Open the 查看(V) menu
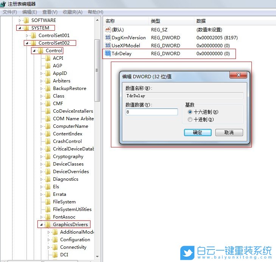The image size is (276, 262). [50, 12]
